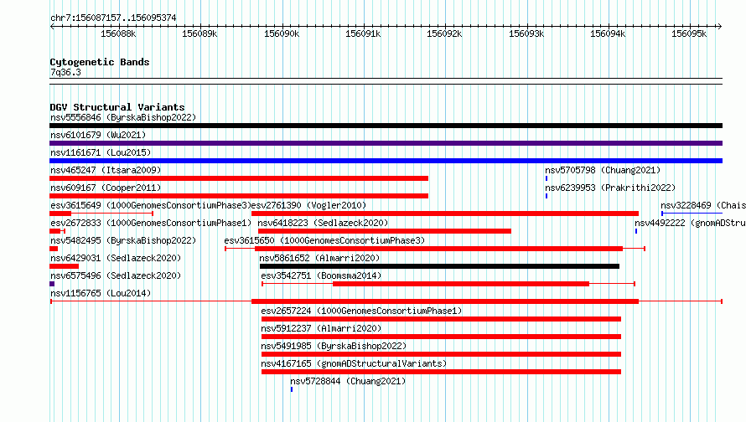Select nsv5912237 (Almarri2020) label

[x=321, y=328]
